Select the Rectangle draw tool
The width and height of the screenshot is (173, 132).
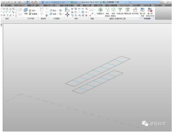tap(4, 9)
